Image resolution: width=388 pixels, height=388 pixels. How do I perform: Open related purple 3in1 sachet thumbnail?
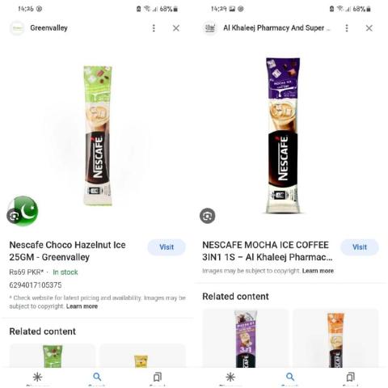click(246, 339)
